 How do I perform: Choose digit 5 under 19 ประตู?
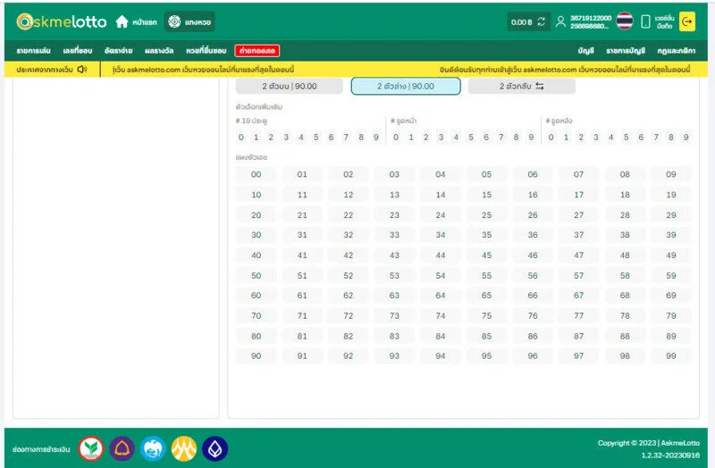click(316, 138)
